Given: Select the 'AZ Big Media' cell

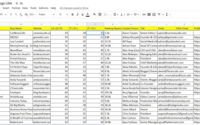Looking at the screenshot, I should pos(21,105).
